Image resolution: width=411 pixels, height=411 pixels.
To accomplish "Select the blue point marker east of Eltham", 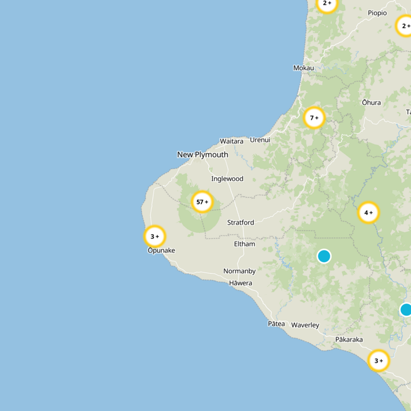I will click(324, 256).
